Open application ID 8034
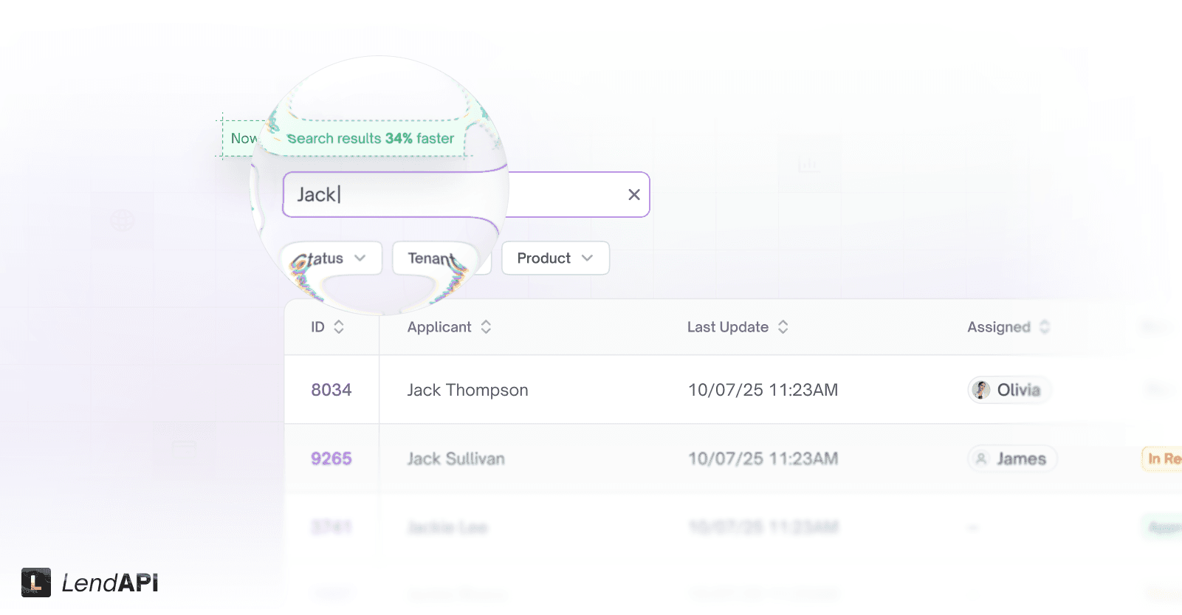1182x615 pixels. tap(331, 390)
